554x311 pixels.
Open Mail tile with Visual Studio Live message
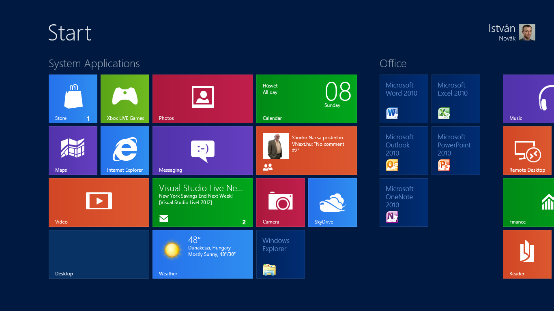[x=203, y=202]
